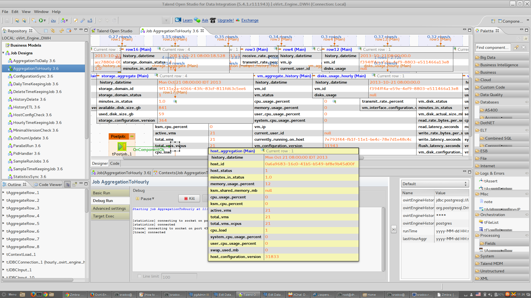
Task: Expand tAggregateRow_1 in Outline
Action: pos(3,193)
